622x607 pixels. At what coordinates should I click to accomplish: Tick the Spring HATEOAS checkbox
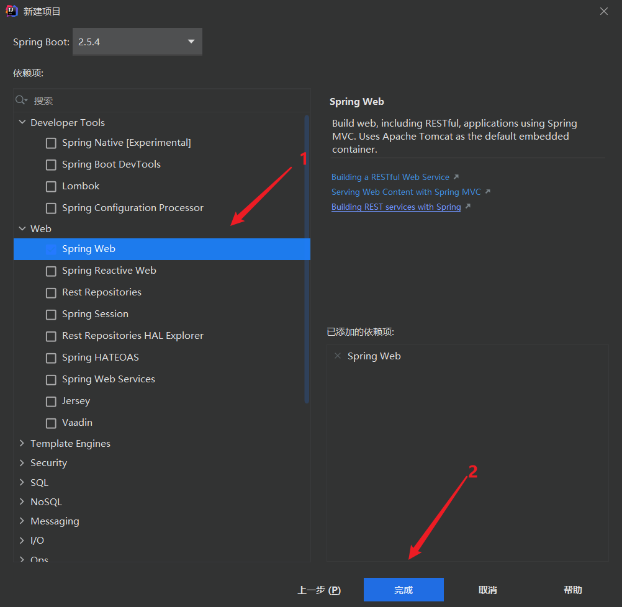click(51, 358)
